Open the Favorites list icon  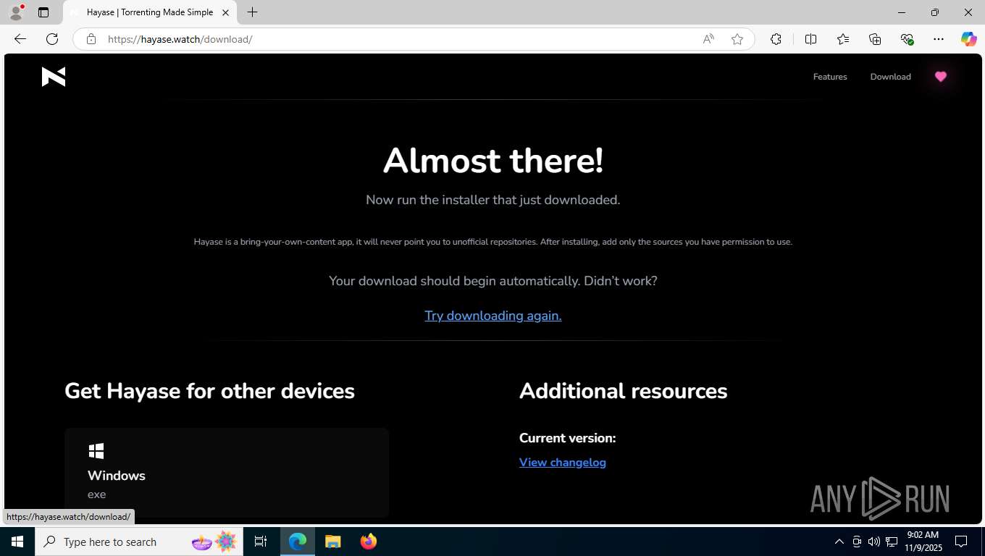[843, 39]
